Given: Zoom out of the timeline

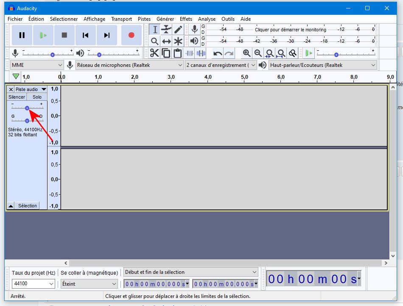Looking at the screenshot, I should (258, 53).
